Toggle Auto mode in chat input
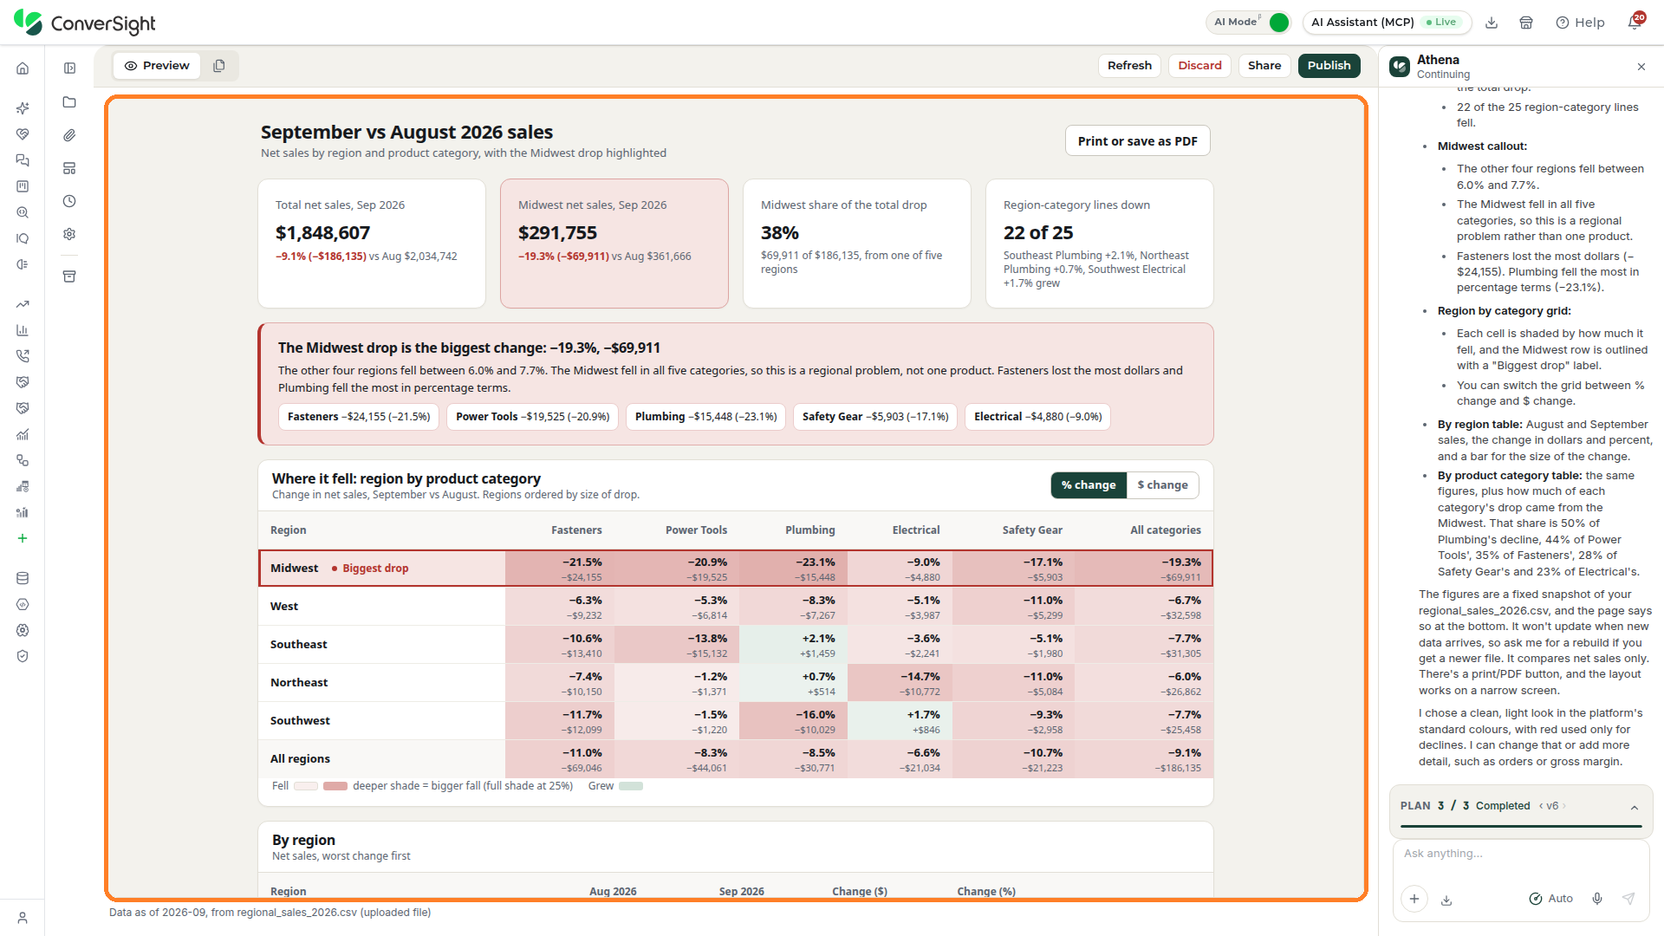The height and width of the screenshot is (936, 1664). tap(1550, 899)
